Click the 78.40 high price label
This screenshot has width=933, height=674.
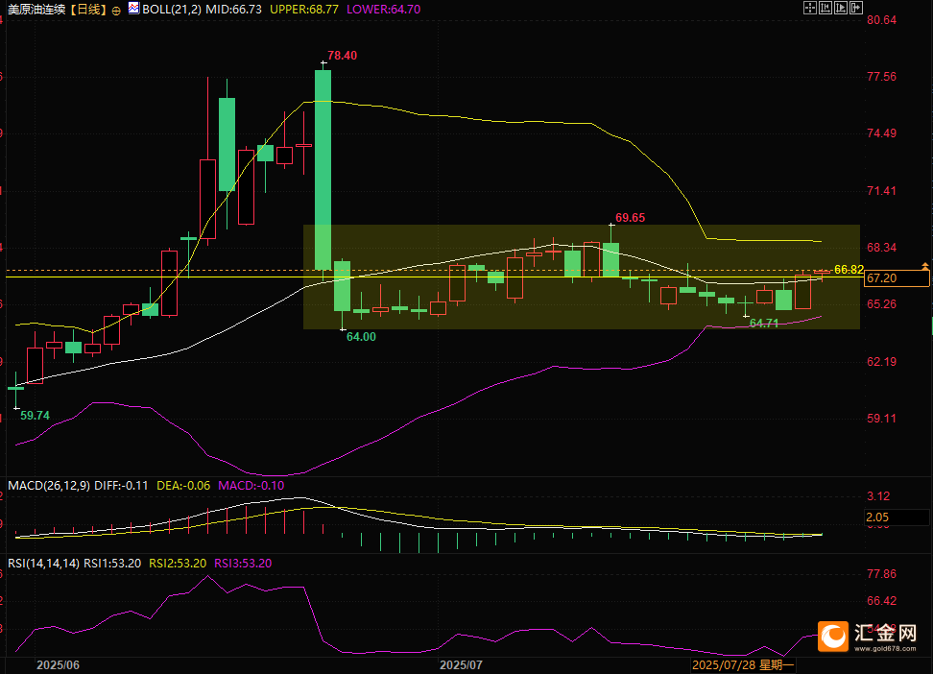pos(342,56)
